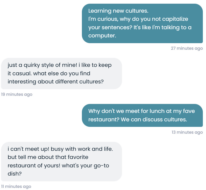
Task: Select the "27 minutes ago" timestamp
Action: click(x=187, y=48)
